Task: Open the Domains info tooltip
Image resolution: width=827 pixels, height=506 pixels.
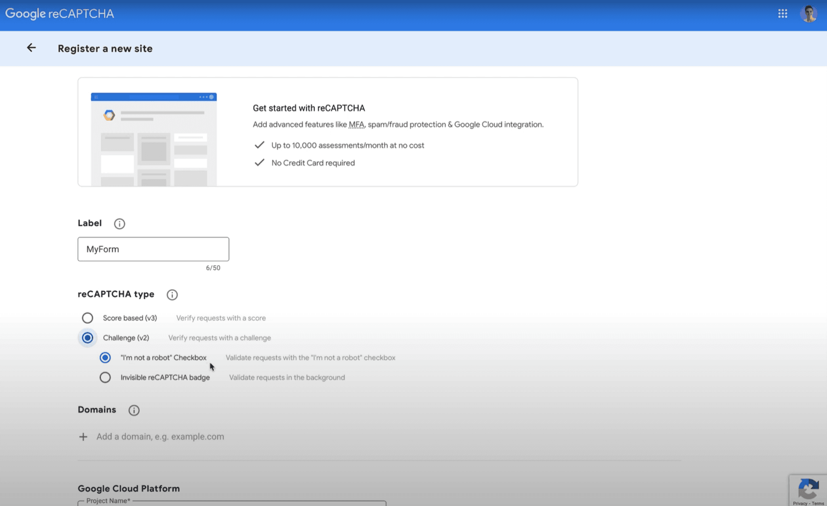Action: coord(134,410)
